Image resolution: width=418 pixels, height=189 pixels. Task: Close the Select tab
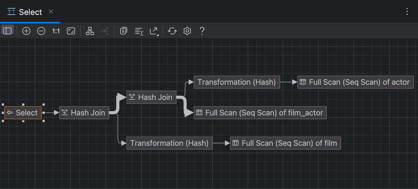pyautogui.click(x=51, y=12)
